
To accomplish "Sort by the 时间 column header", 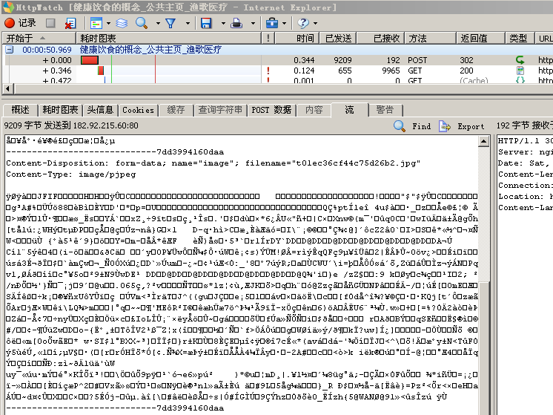I will (297, 38).
